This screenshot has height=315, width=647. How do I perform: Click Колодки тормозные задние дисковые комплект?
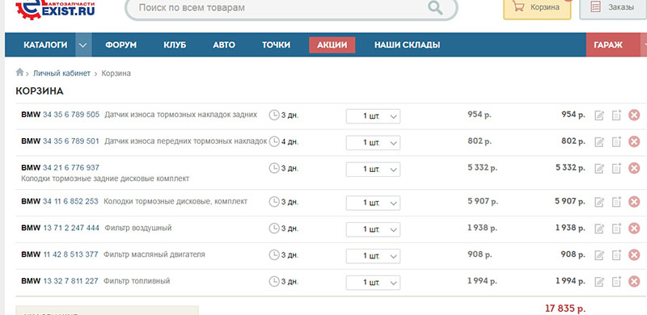point(105,178)
